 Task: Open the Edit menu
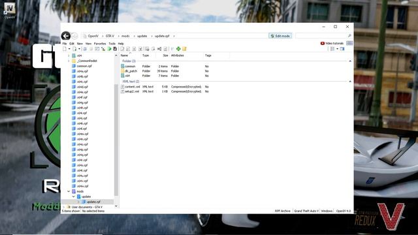72,44
